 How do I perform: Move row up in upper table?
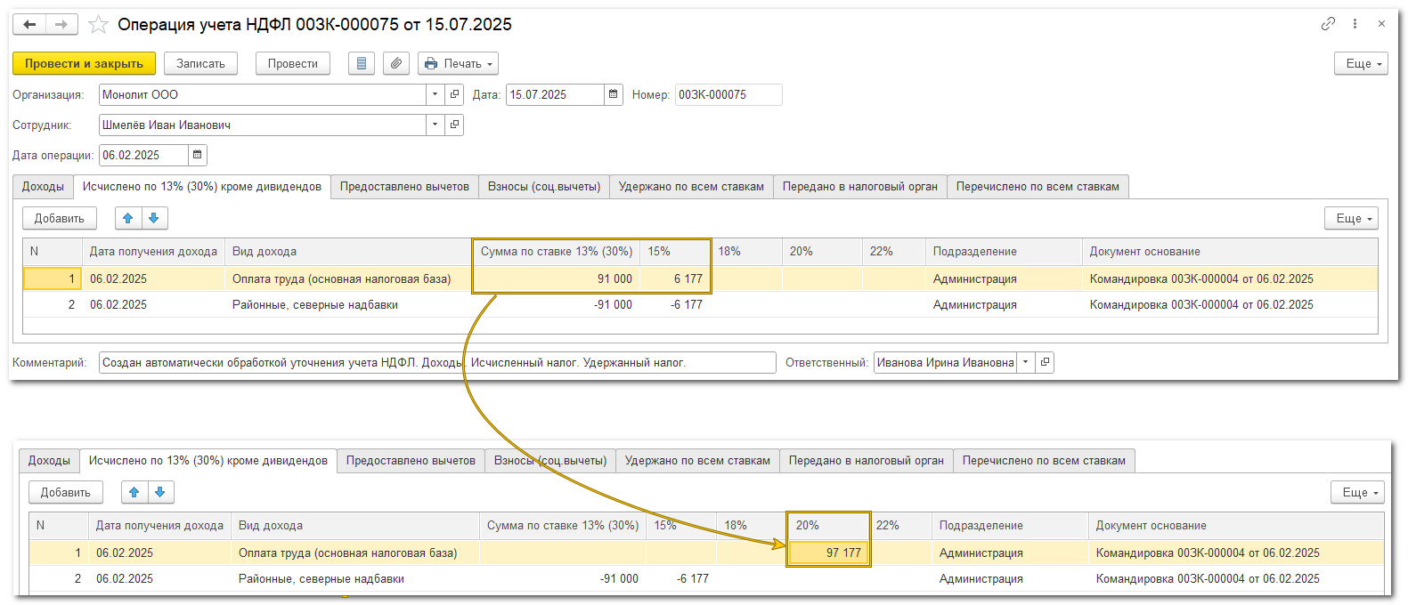(128, 218)
